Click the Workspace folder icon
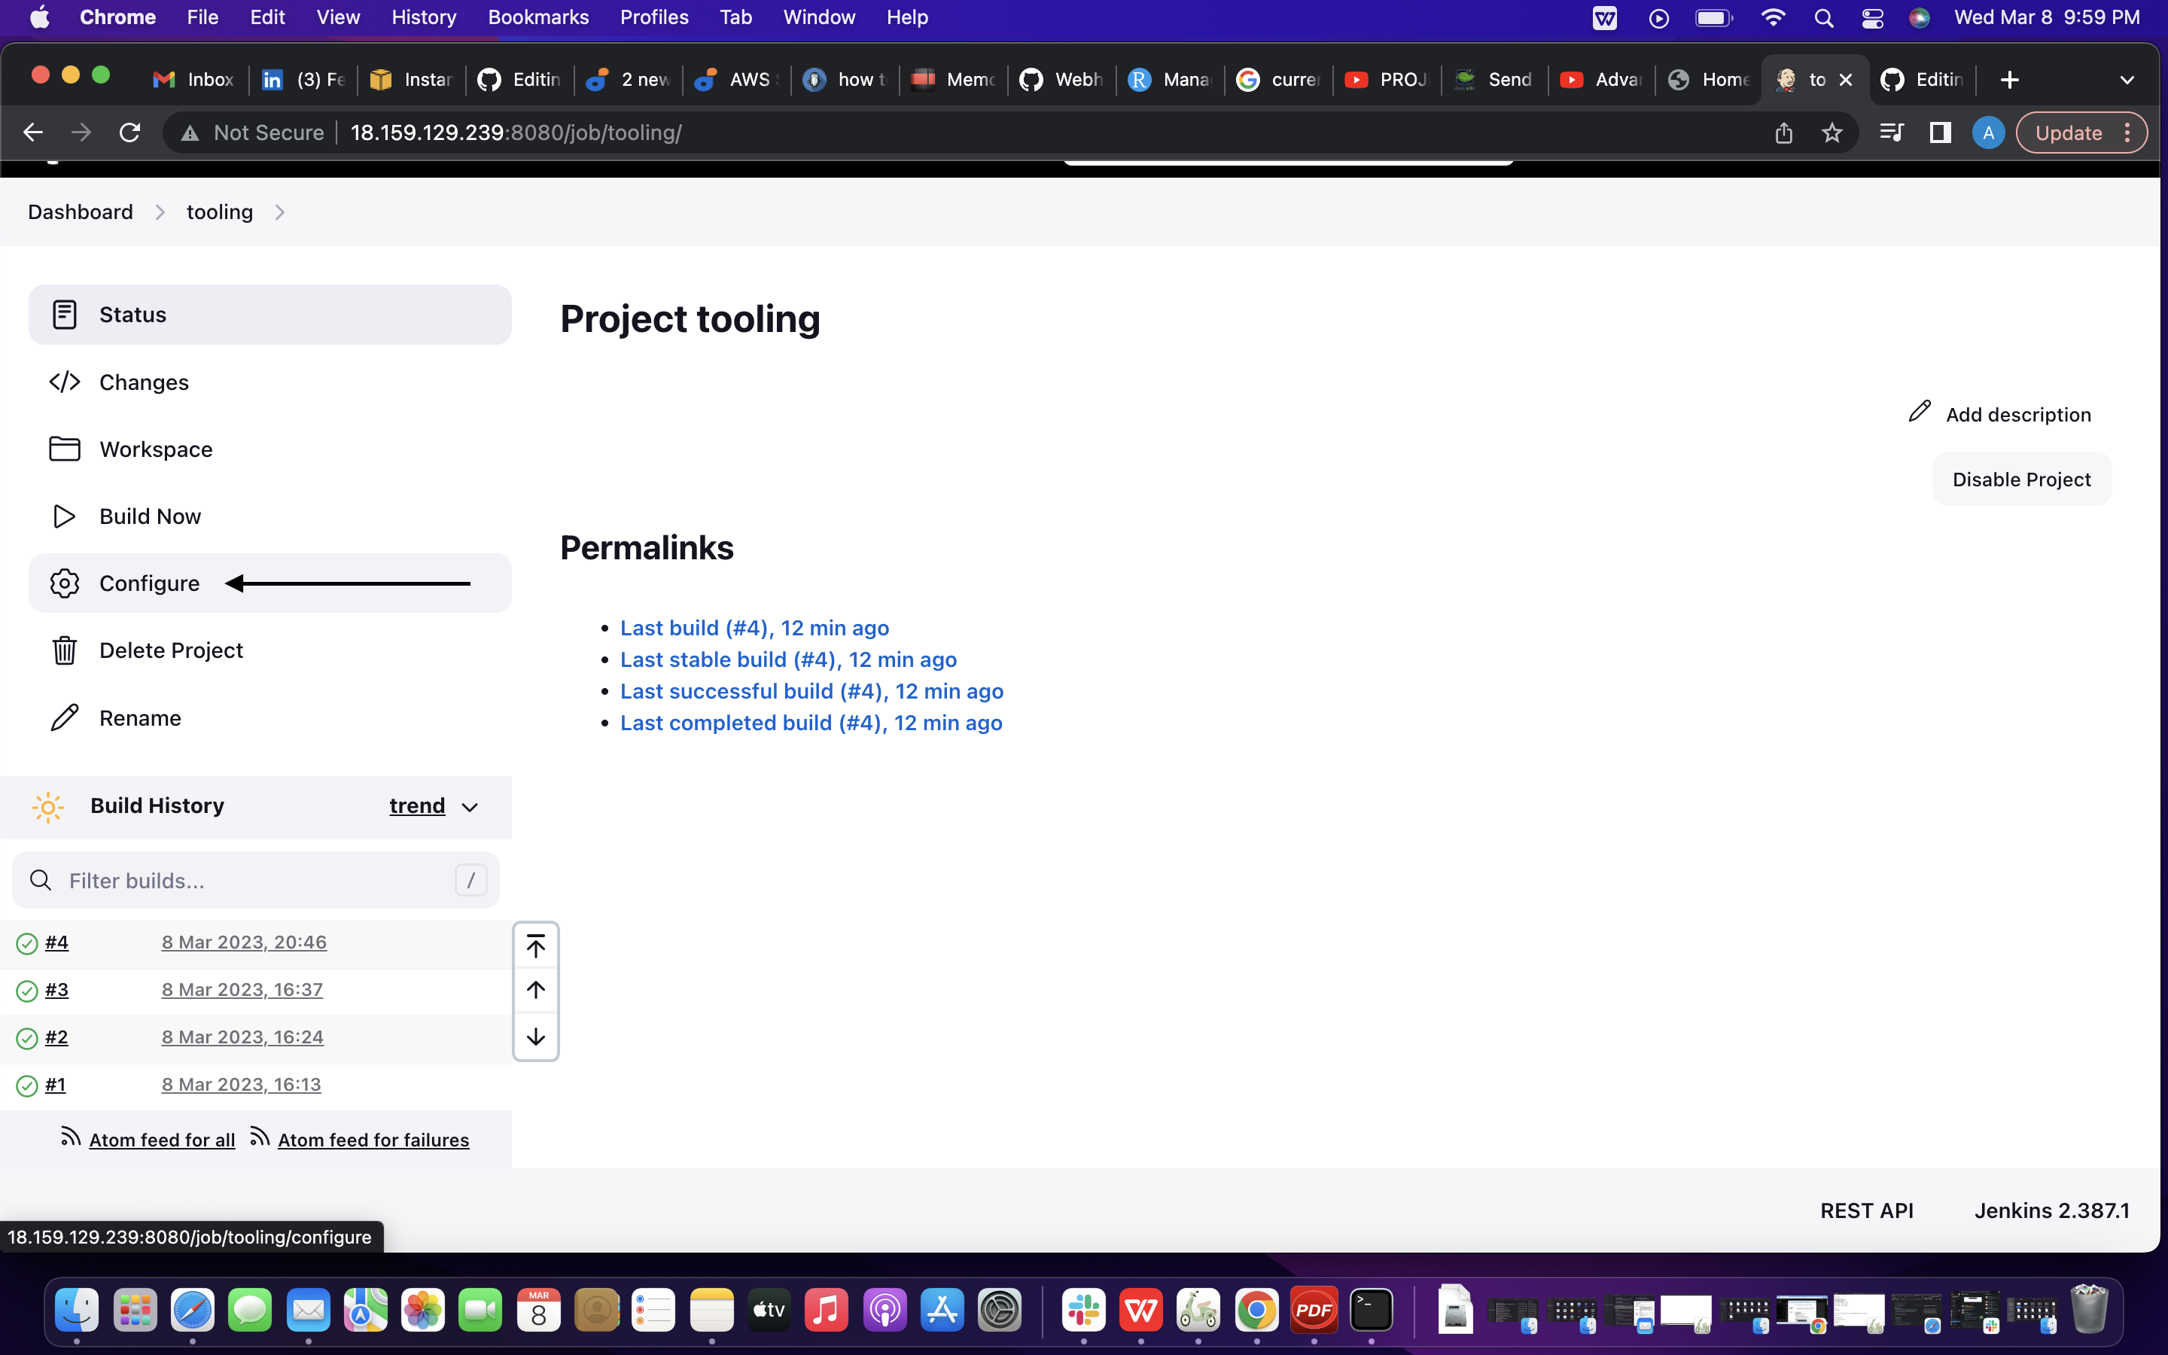This screenshot has height=1355, width=2168. click(x=65, y=449)
